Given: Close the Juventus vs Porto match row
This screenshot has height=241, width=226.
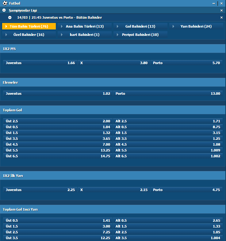Looking at the screenshot, I should (221, 17).
